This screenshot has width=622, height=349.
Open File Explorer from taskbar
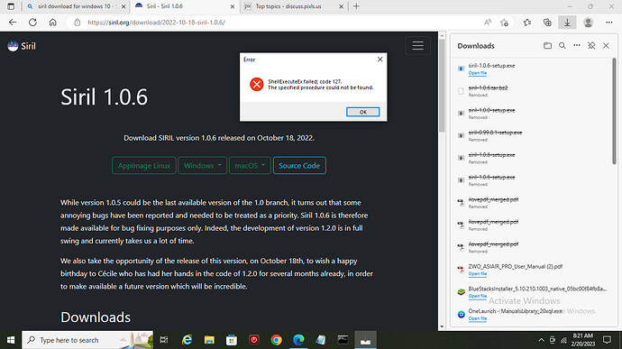point(209,340)
